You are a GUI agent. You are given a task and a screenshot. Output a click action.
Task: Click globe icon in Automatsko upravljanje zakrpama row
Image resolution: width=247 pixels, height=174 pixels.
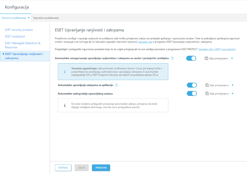click(x=207, y=85)
